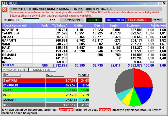Image resolution: width=168 pixels, height=116 pixels.
Task: Select the OSMANLI row in the table
Action: [84, 55]
